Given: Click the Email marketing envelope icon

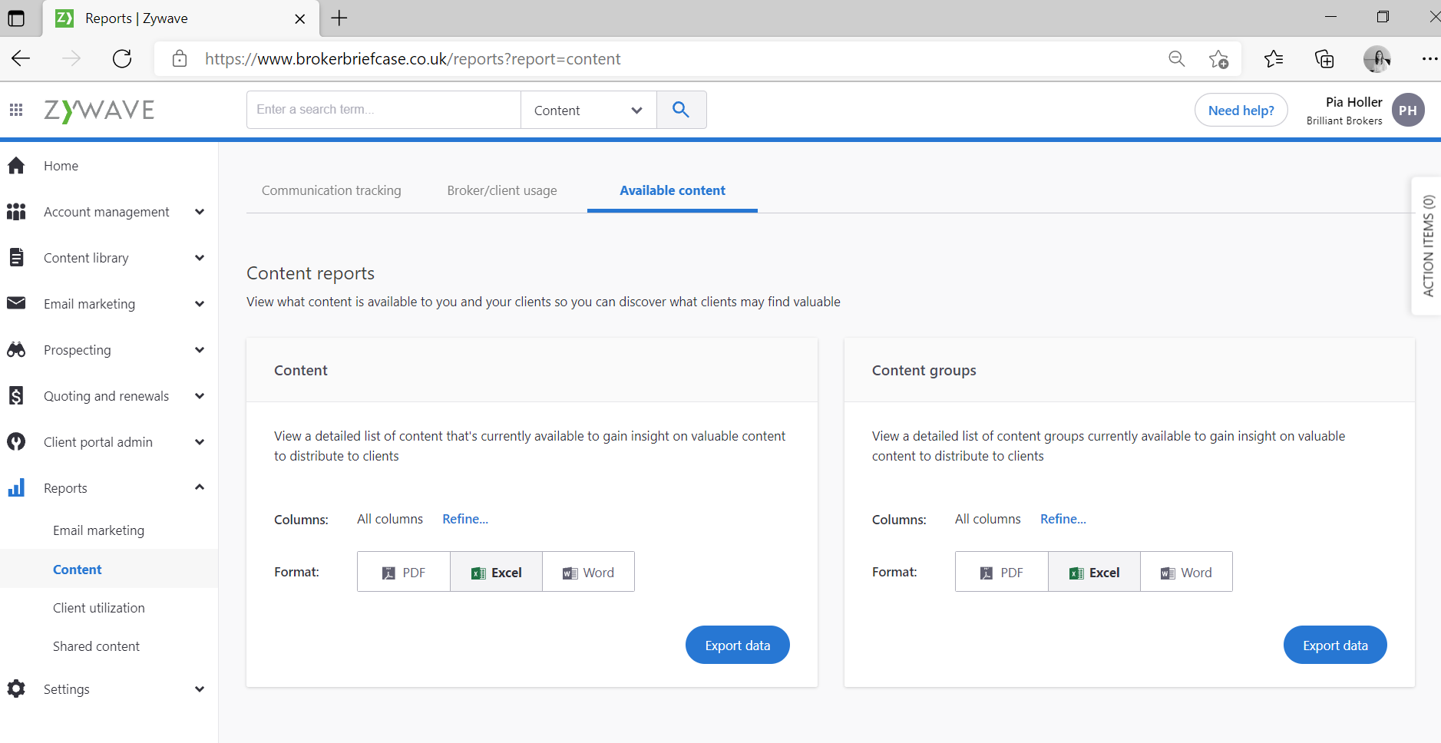Looking at the screenshot, I should 16,303.
